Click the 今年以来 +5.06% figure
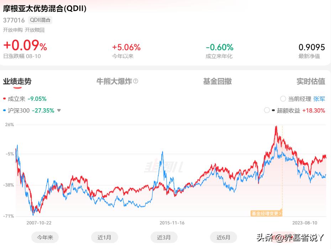331x249 pixels. click(x=127, y=47)
